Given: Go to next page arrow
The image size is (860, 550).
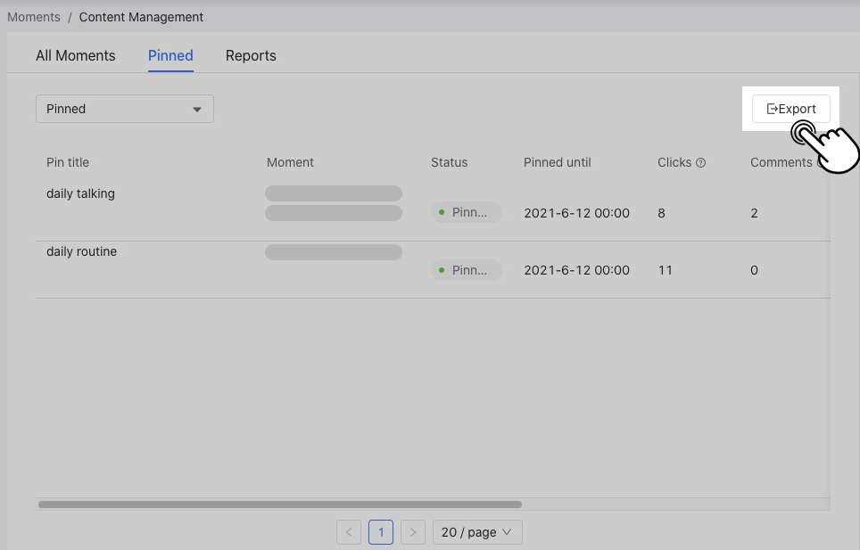Looking at the screenshot, I should coord(412,532).
